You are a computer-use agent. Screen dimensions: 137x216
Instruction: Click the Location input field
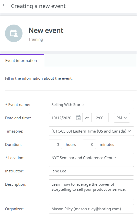91,158
